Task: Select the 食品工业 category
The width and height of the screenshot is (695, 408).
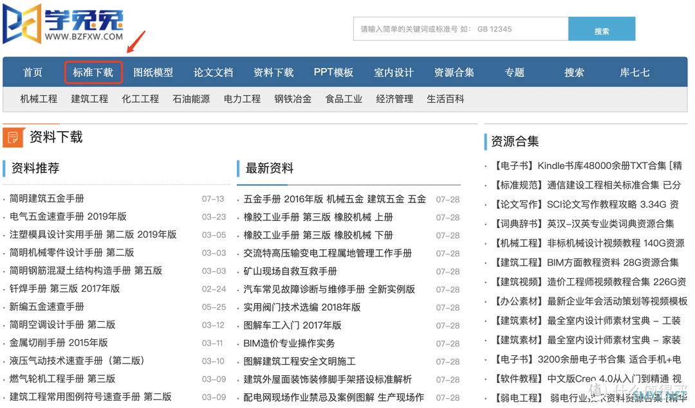Action: click(344, 99)
